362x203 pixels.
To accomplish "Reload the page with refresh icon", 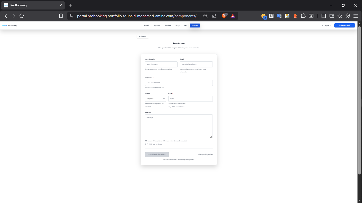I will 22,16.
